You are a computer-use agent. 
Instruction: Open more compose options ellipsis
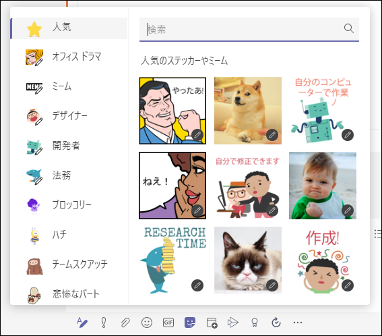click(x=298, y=323)
